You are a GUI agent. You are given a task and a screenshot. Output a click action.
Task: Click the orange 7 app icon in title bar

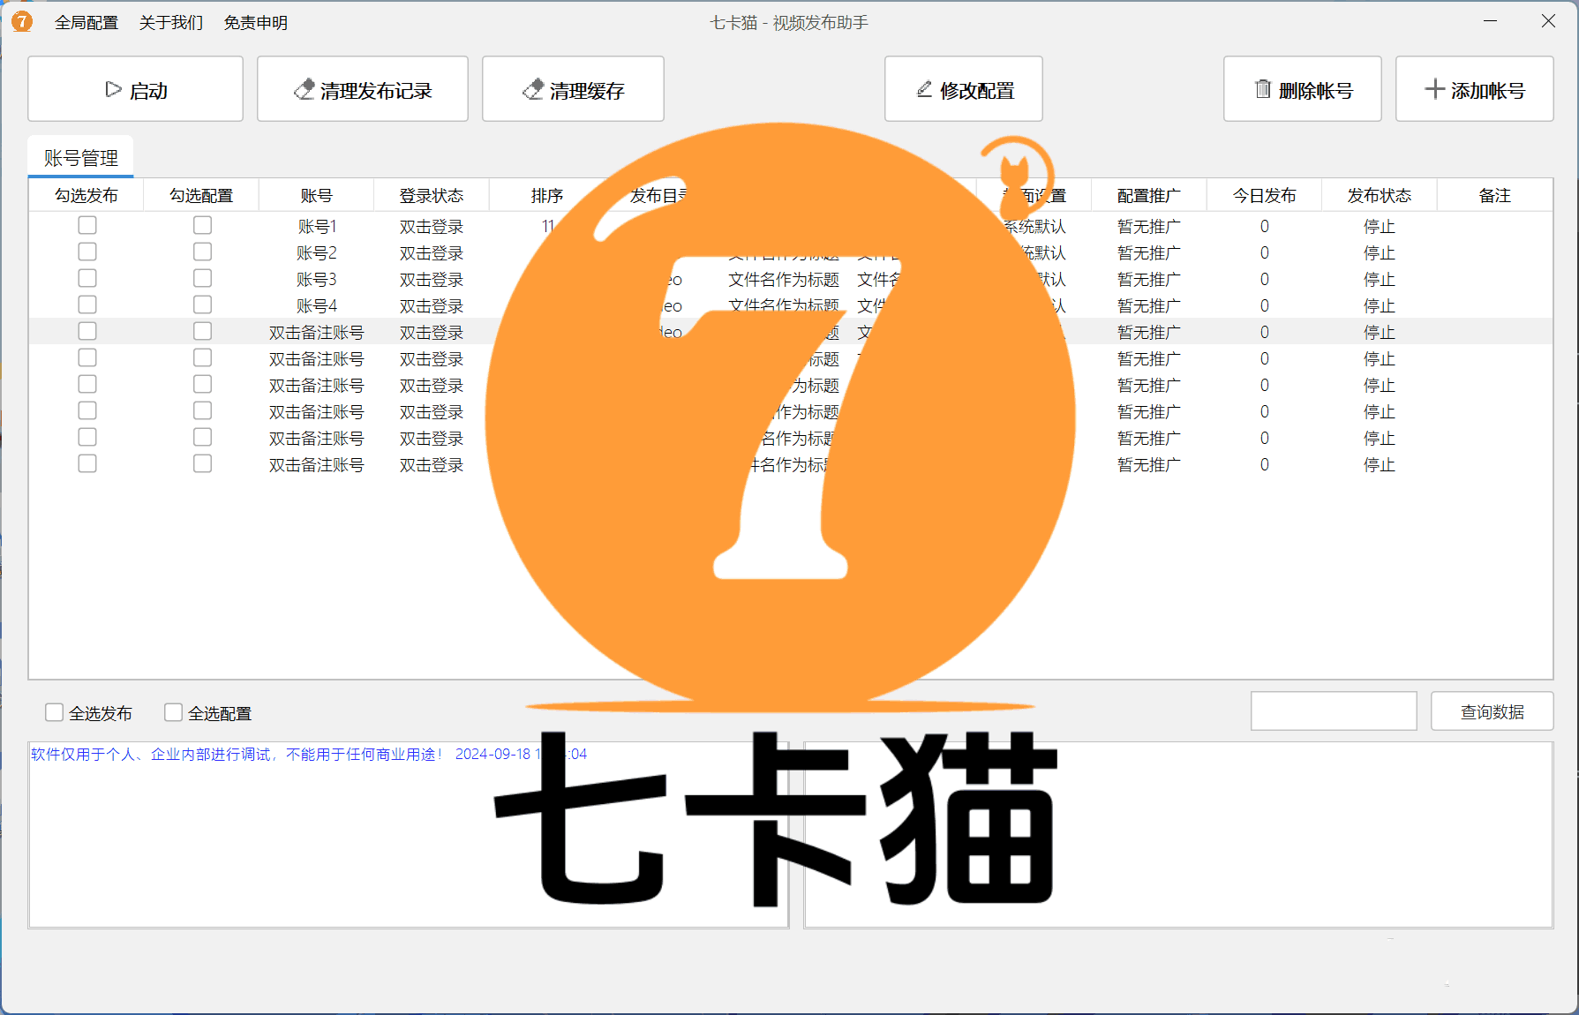pos(22,21)
